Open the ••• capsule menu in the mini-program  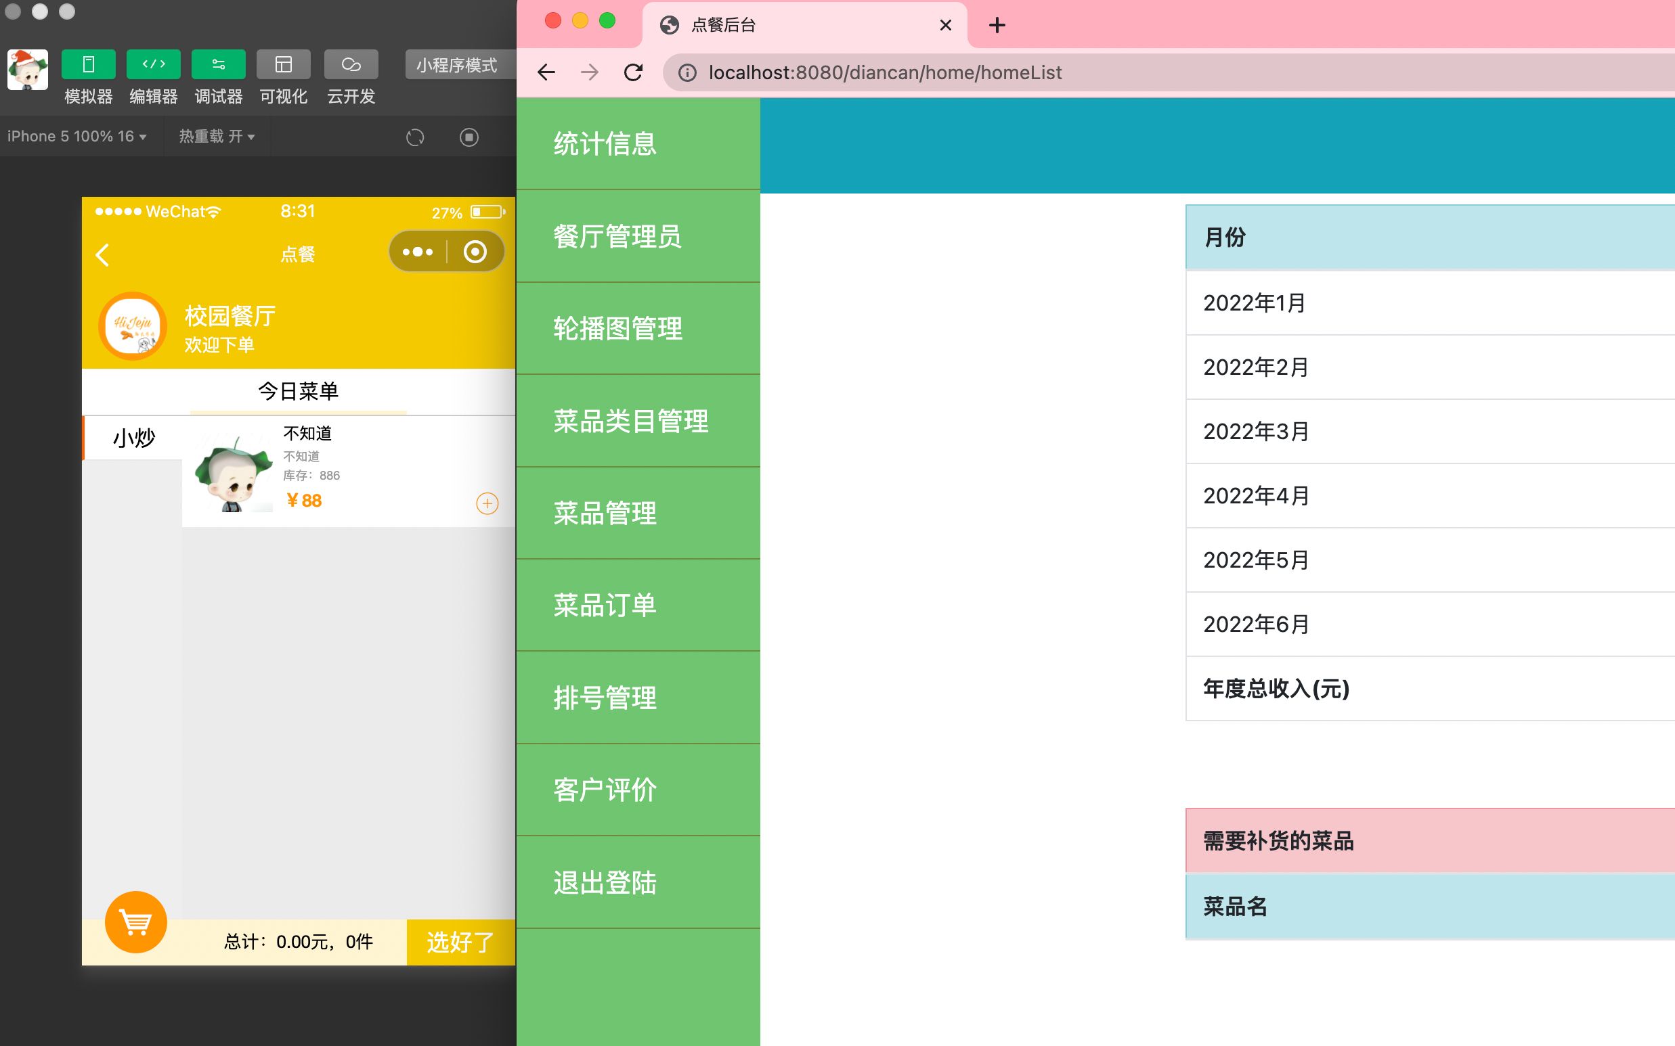click(x=418, y=251)
